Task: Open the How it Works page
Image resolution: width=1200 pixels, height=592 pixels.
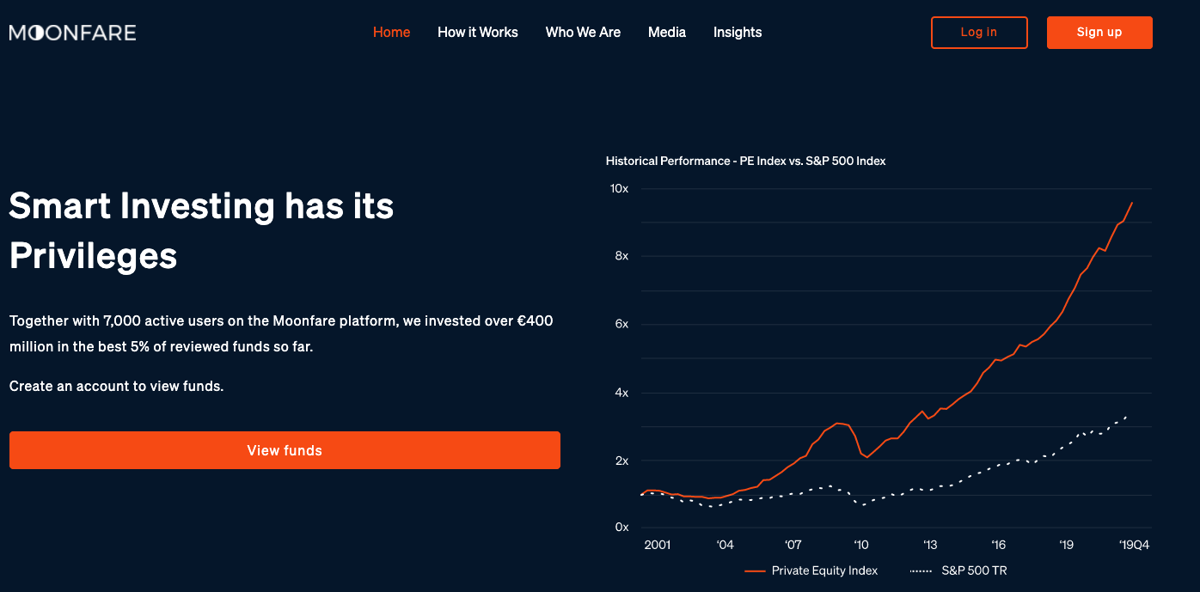Action: (478, 32)
